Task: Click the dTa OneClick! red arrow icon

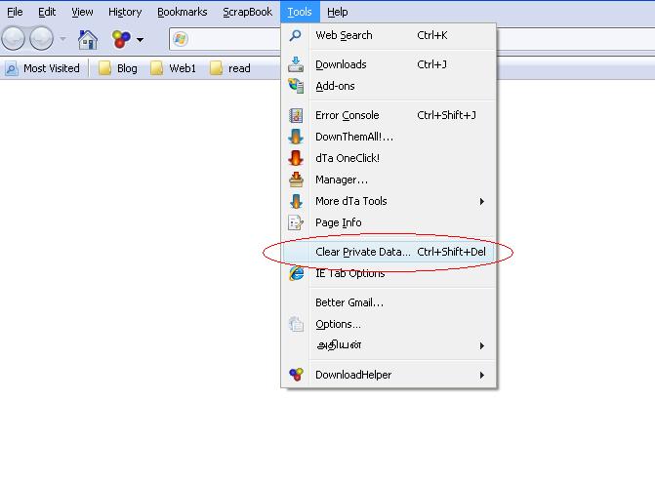Action: click(296, 158)
